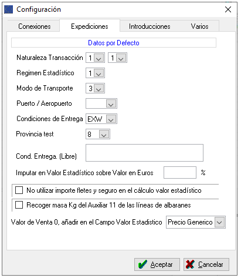
Task: Click the green checkmark icon on Aceptar
Action: [x=142, y=264]
